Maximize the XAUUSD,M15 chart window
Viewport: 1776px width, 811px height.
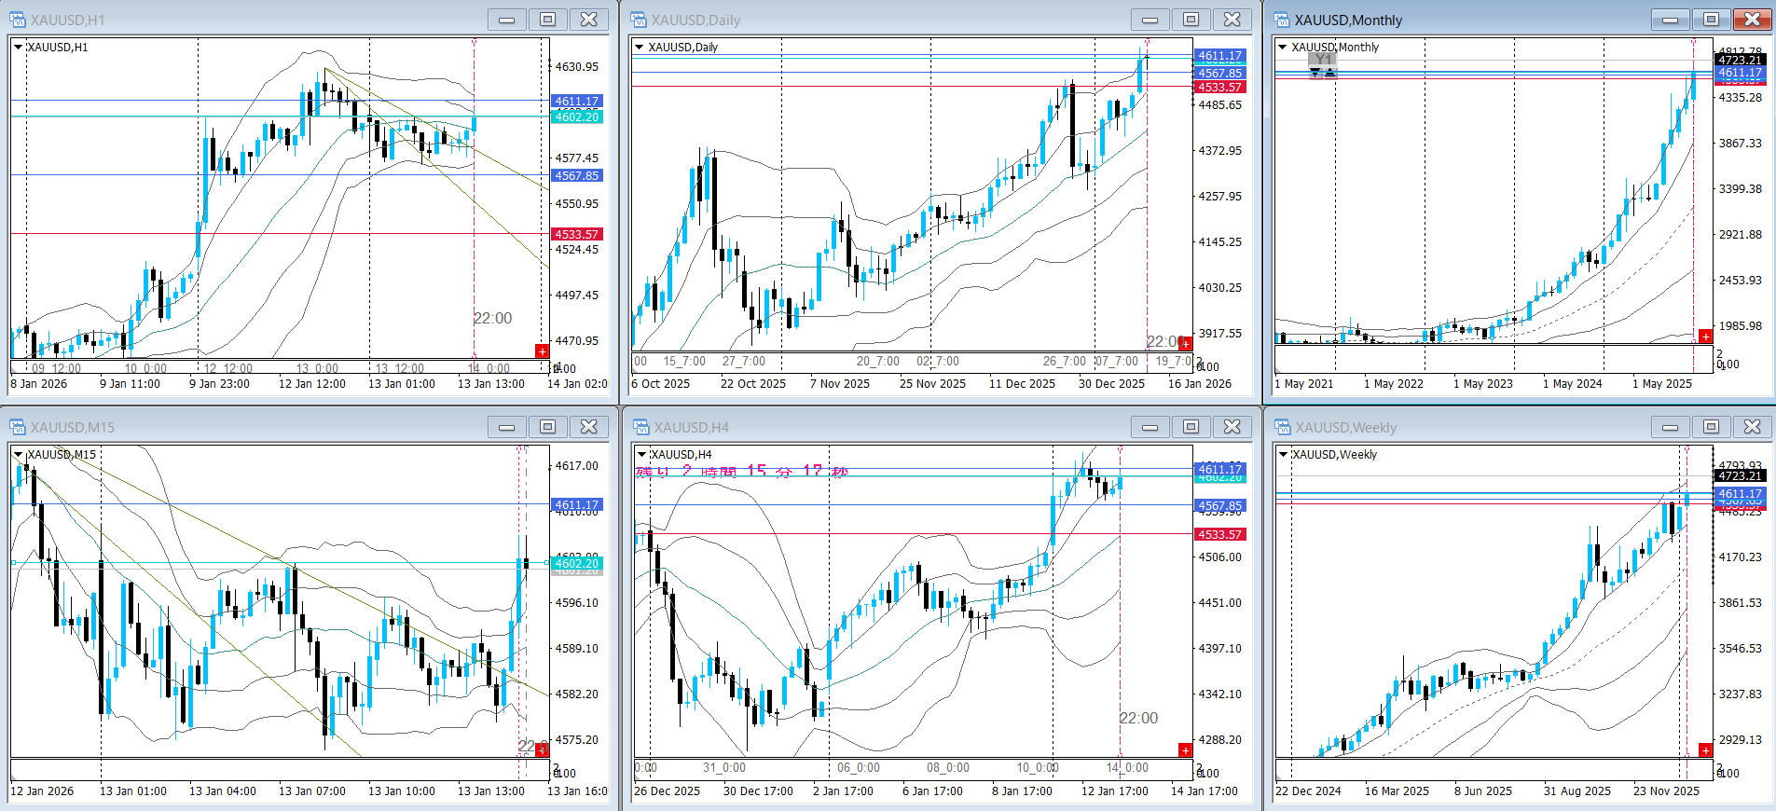[548, 427]
